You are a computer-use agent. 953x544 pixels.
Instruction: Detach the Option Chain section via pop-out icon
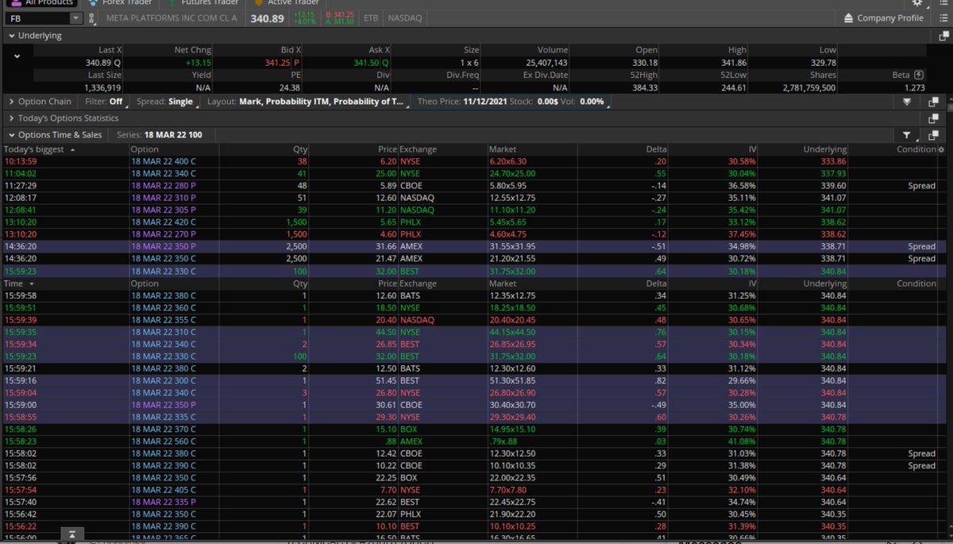click(933, 102)
